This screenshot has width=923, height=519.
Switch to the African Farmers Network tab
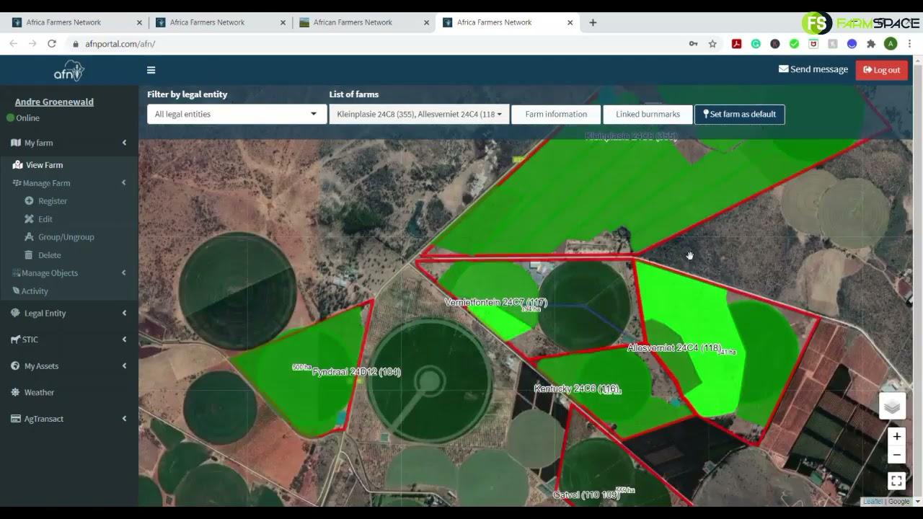click(363, 22)
